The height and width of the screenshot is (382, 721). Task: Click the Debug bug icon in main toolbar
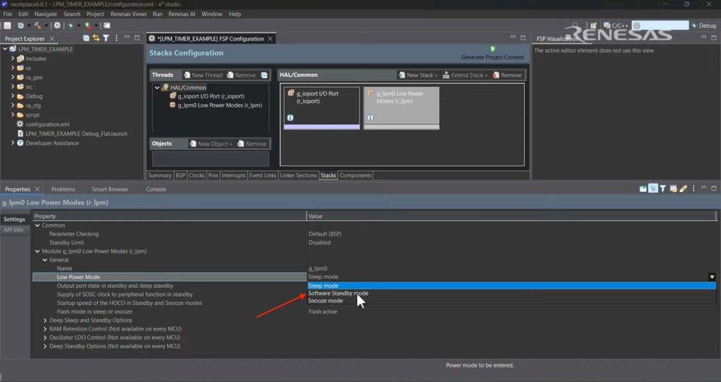[70, 26]
